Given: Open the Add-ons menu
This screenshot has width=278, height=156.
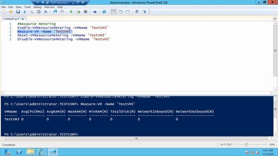Looking at the screenshot, I should pyautogui.click(x=49, y=7).
